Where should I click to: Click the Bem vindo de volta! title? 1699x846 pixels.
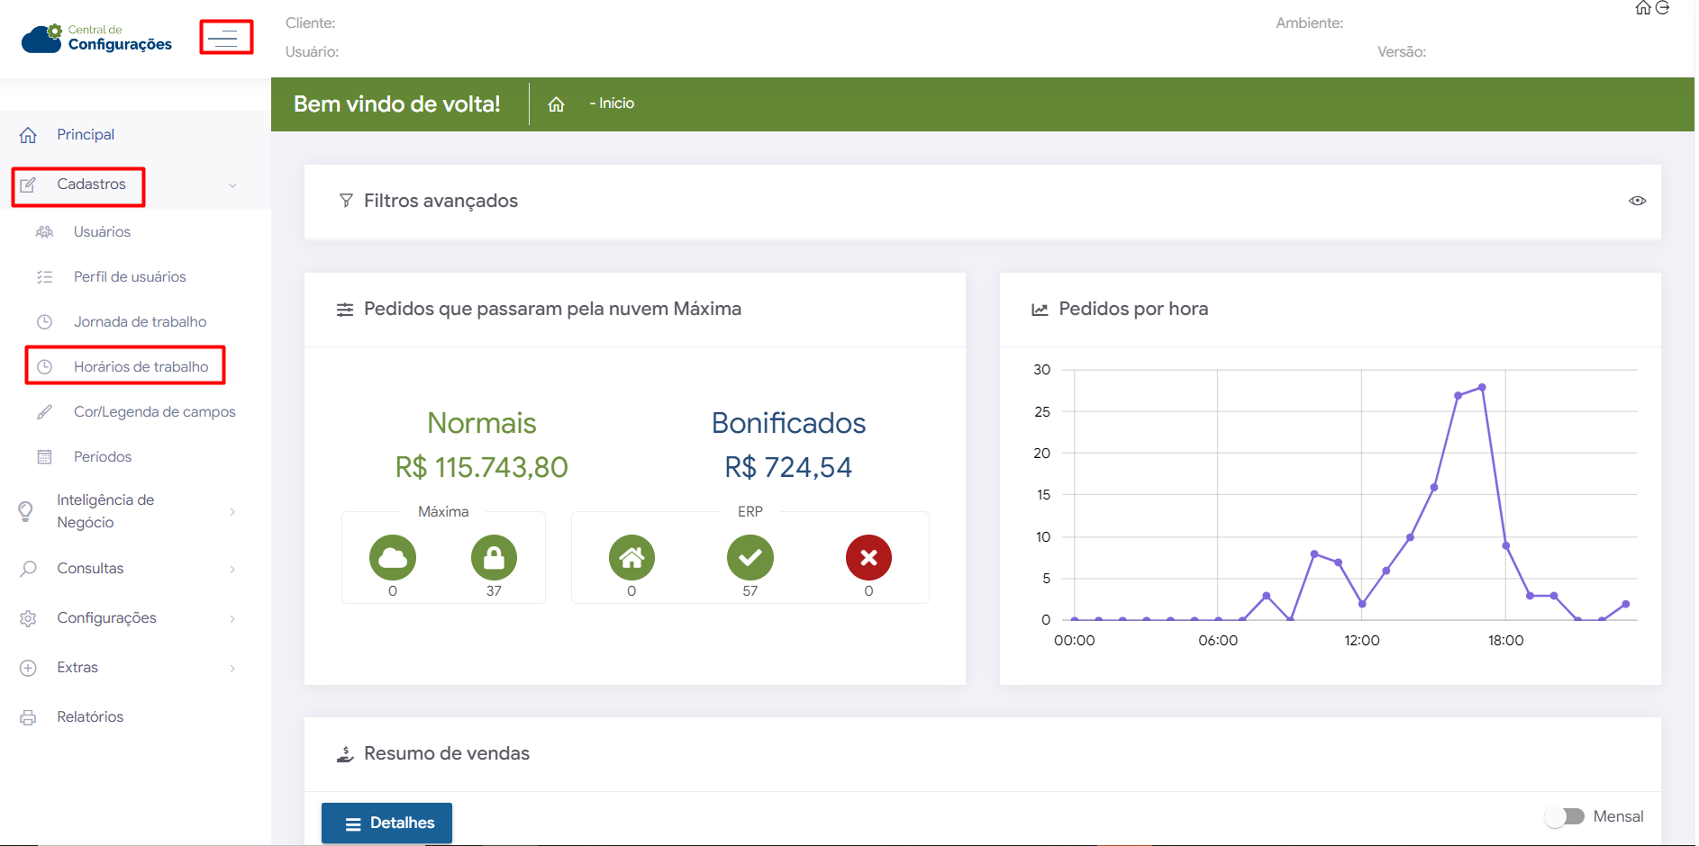tap(397, 104)
